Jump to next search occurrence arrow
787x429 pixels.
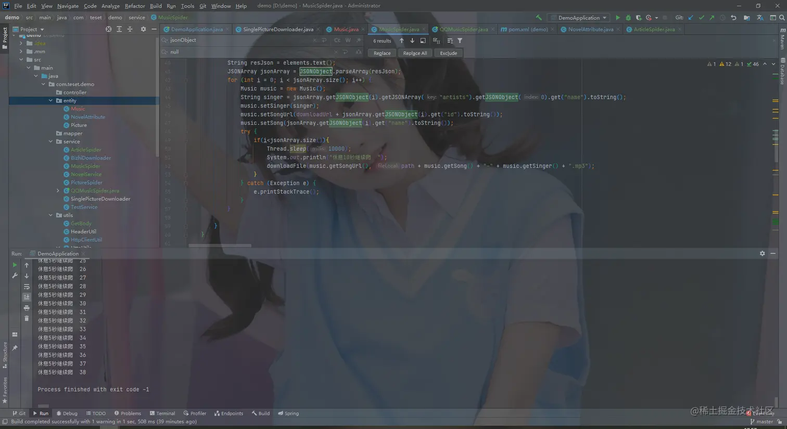click(x=412, y=41)
